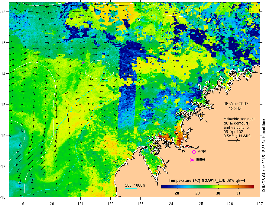Click the dark blue end of color bar
The width and height of the screenshot is (266, 206).
click(164, 187)
